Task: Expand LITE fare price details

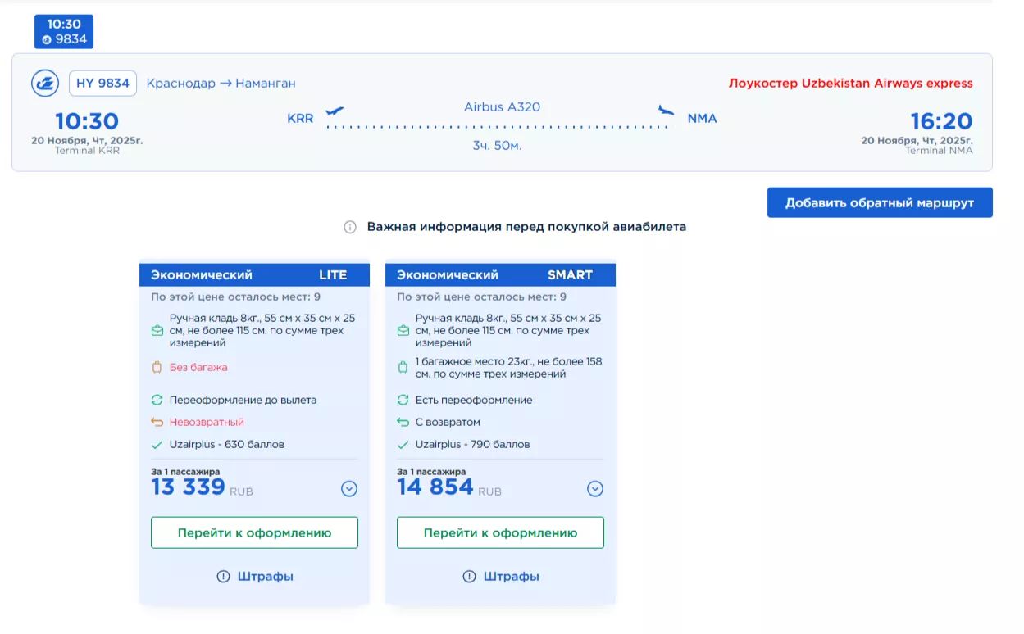Action: pos(349,489)
